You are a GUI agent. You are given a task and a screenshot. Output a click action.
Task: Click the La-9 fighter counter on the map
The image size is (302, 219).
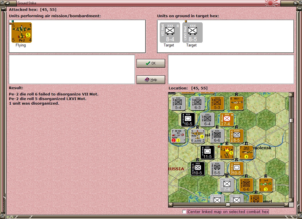click(266, 185)
